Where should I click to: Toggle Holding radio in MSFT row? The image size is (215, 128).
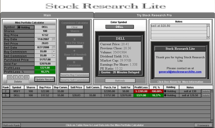[165, 91]
